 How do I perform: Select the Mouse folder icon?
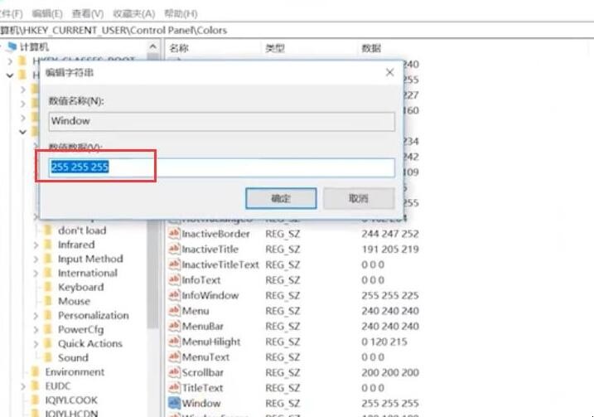coord(48,301)
